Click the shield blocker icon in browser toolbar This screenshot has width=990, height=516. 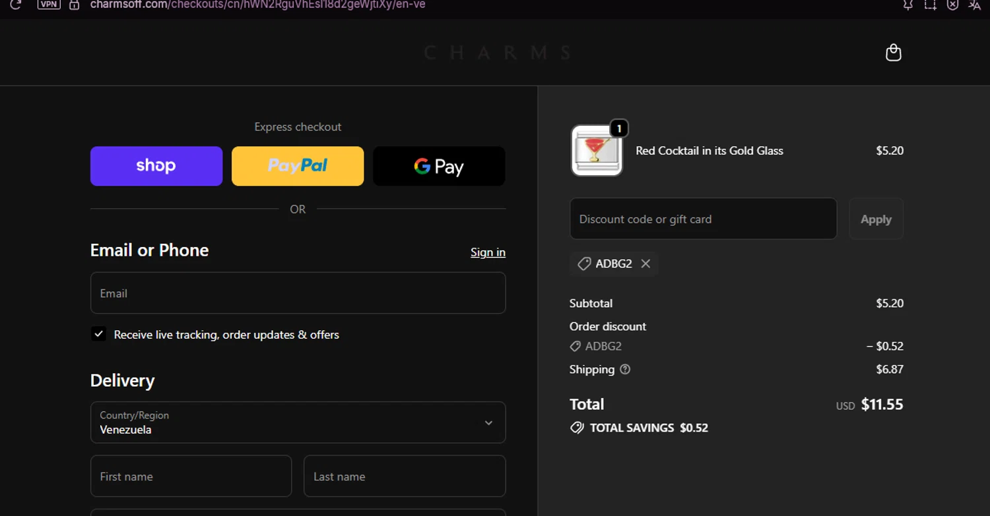952,5
